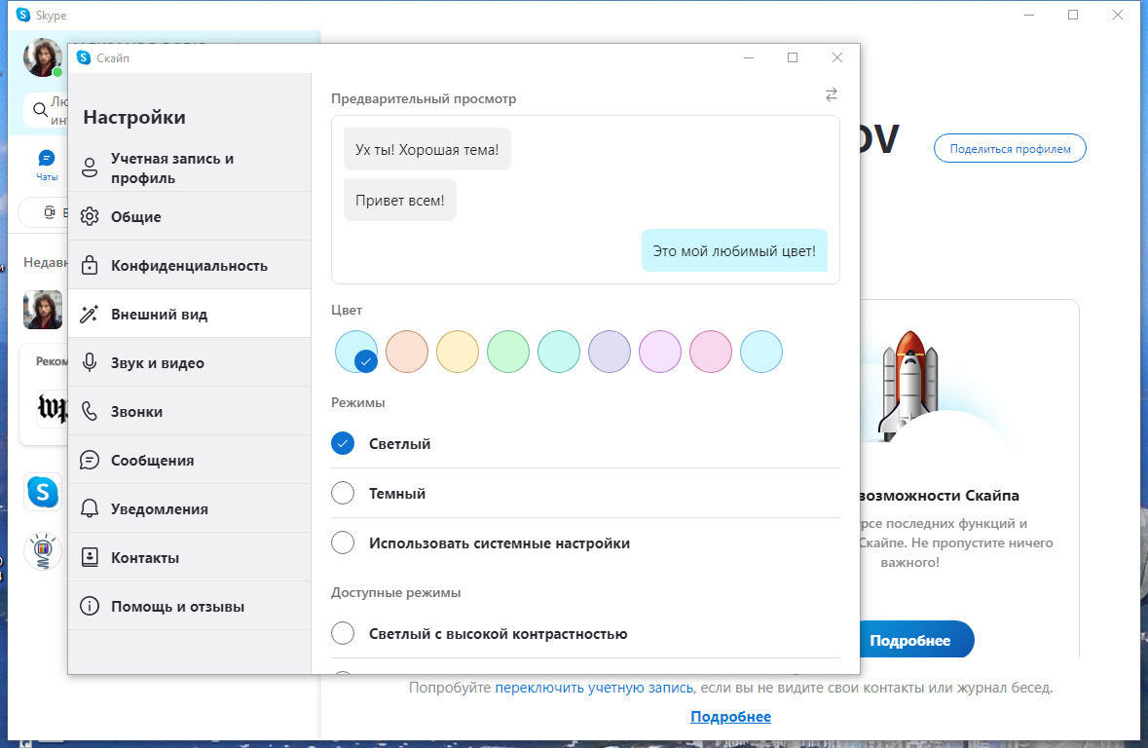
Task: Choose the last pale cyan color swatch
Action: pos(761,352)
